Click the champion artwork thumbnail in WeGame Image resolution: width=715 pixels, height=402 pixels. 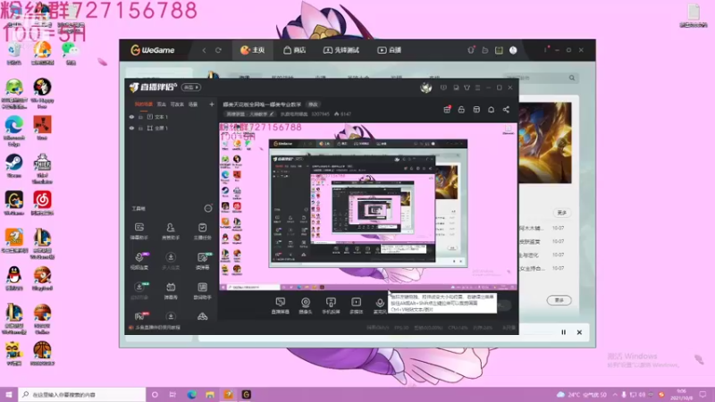(545, 143)
